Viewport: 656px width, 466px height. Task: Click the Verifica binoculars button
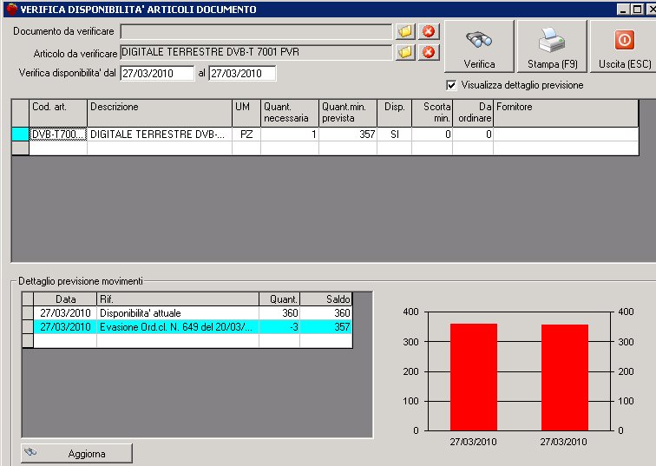(479, 47)
